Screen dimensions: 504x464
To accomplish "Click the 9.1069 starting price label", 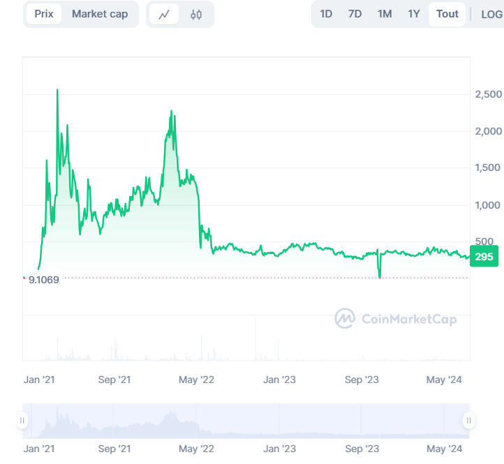I will (x=43, y=279).
